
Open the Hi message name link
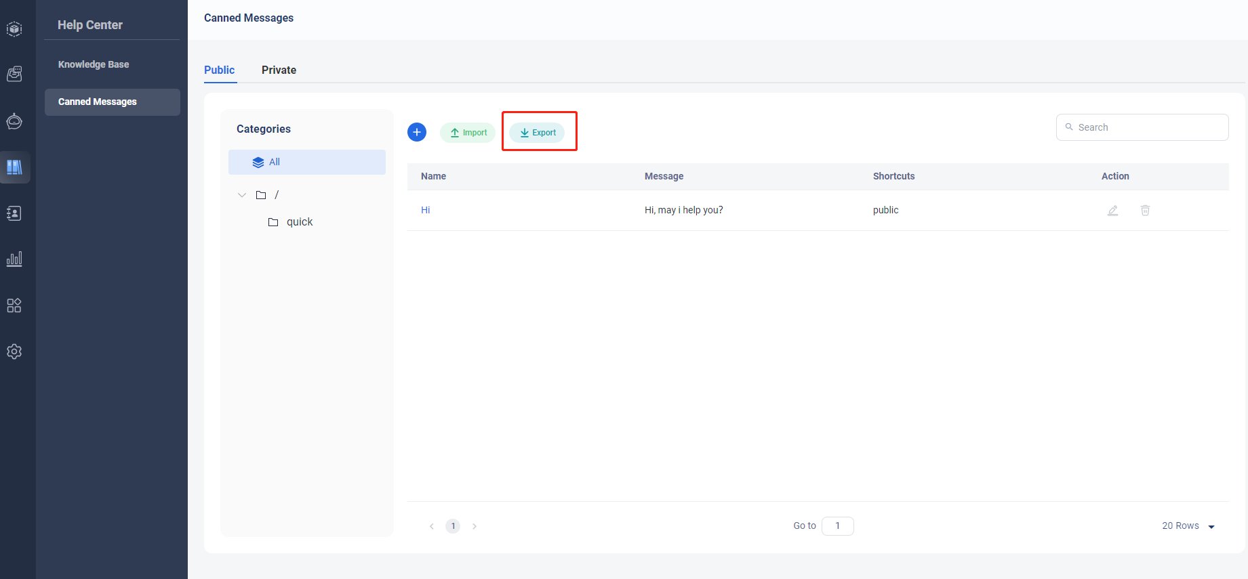tap(426, 210)
